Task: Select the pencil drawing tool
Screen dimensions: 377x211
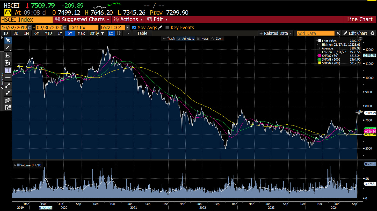Action: point(8,48)
